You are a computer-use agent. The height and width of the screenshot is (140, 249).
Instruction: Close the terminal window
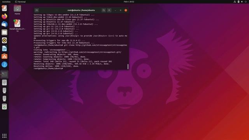tap(126, 10)
